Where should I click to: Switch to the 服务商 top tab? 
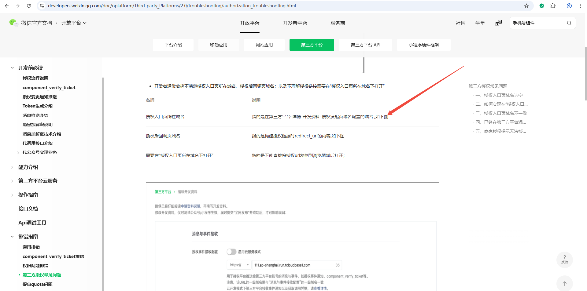pyautogui.click(x=338, y=23)
